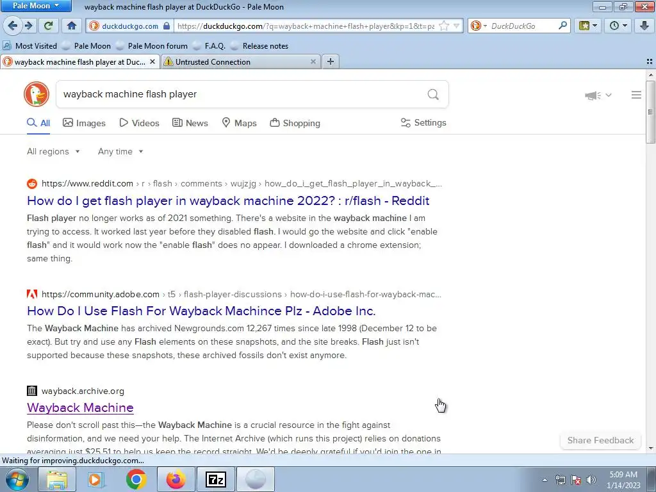Open the History clock button
Screen dimensions: 656x492
(618, 26)
